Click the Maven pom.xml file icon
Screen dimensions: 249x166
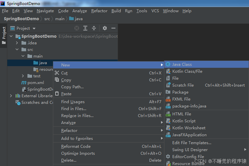pos(24,83)
